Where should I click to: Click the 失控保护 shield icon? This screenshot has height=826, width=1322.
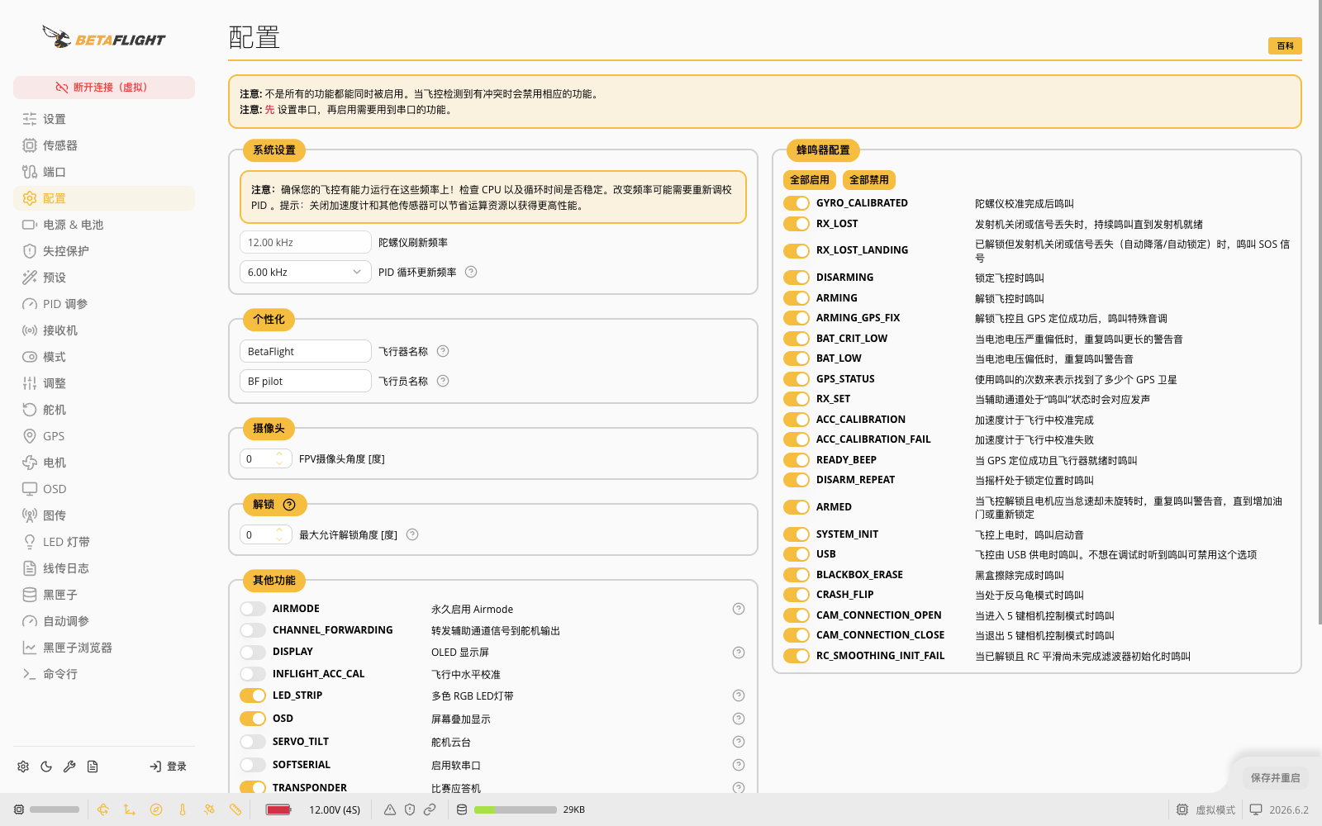click(30, 251)
